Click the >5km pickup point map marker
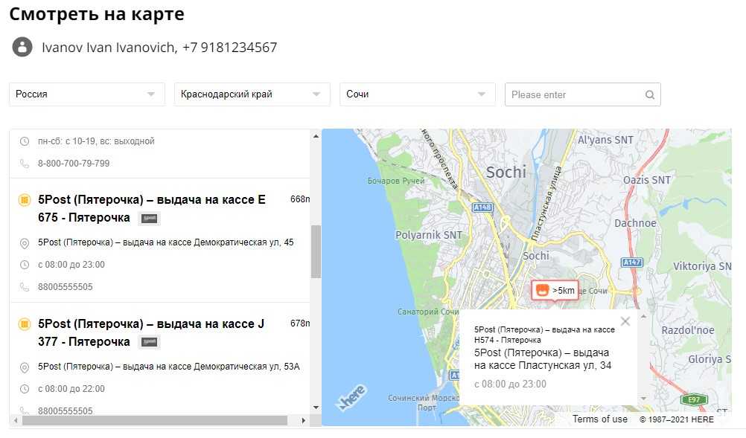 pyautogui.click(x=555, y=290)
